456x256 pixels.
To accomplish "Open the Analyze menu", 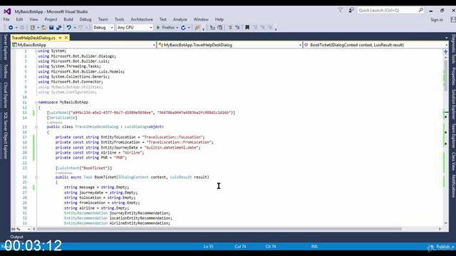I will [x=180, y=19].
